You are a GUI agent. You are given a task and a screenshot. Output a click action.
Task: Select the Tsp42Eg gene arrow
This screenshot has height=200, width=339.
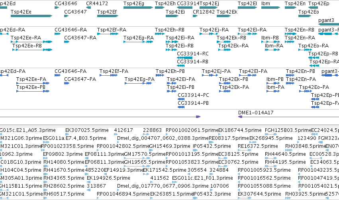pos(138,8)
